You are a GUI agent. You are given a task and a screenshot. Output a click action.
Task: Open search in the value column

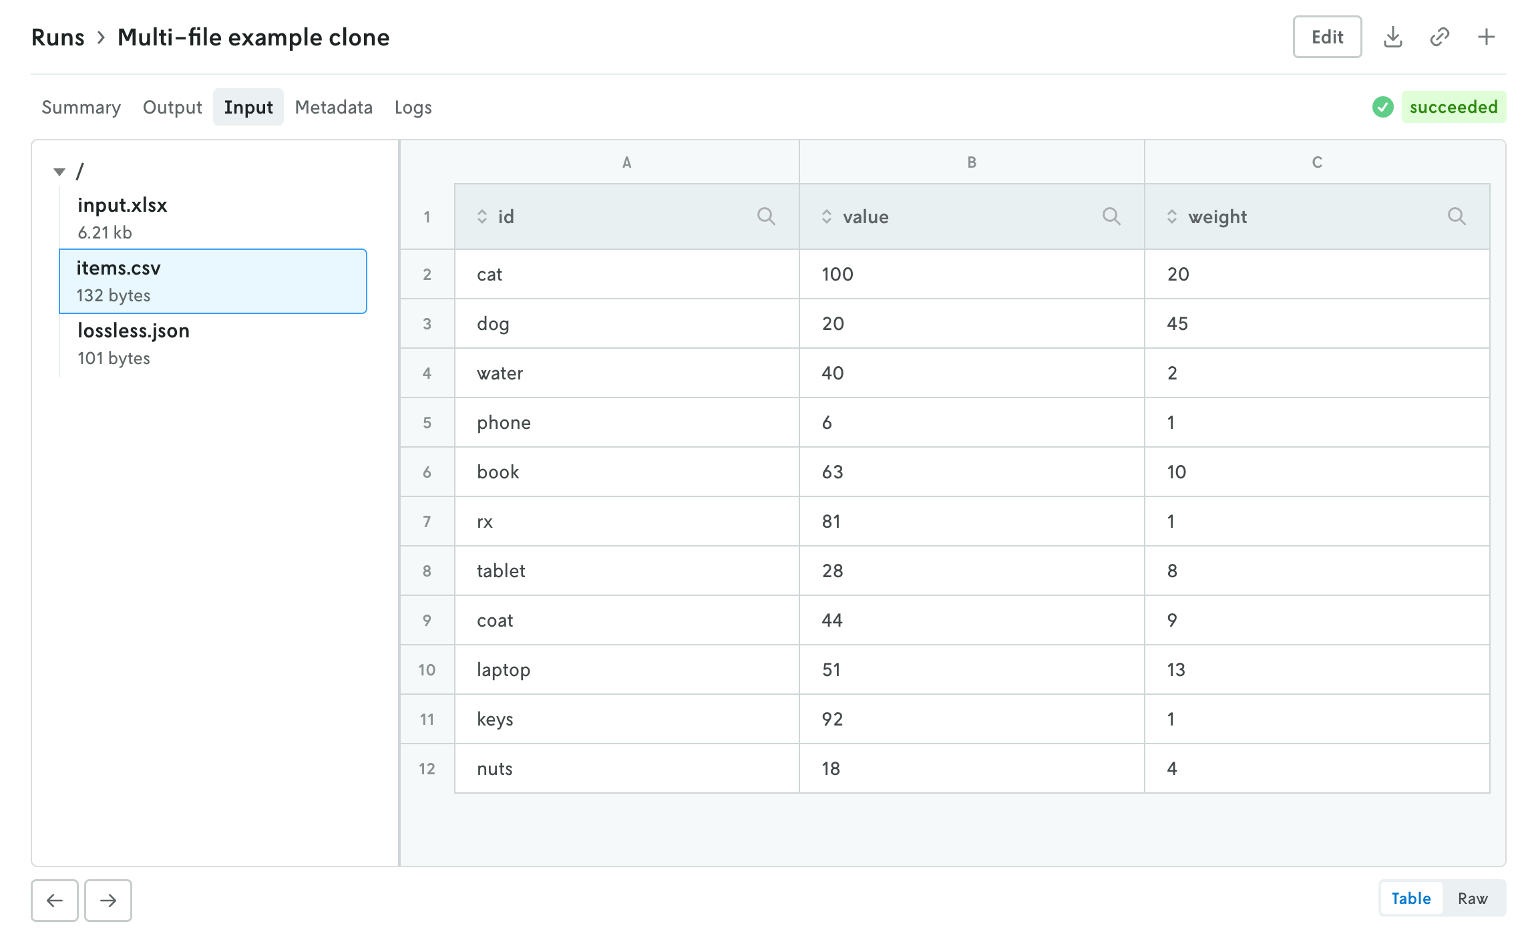[x=1112, y=216]
